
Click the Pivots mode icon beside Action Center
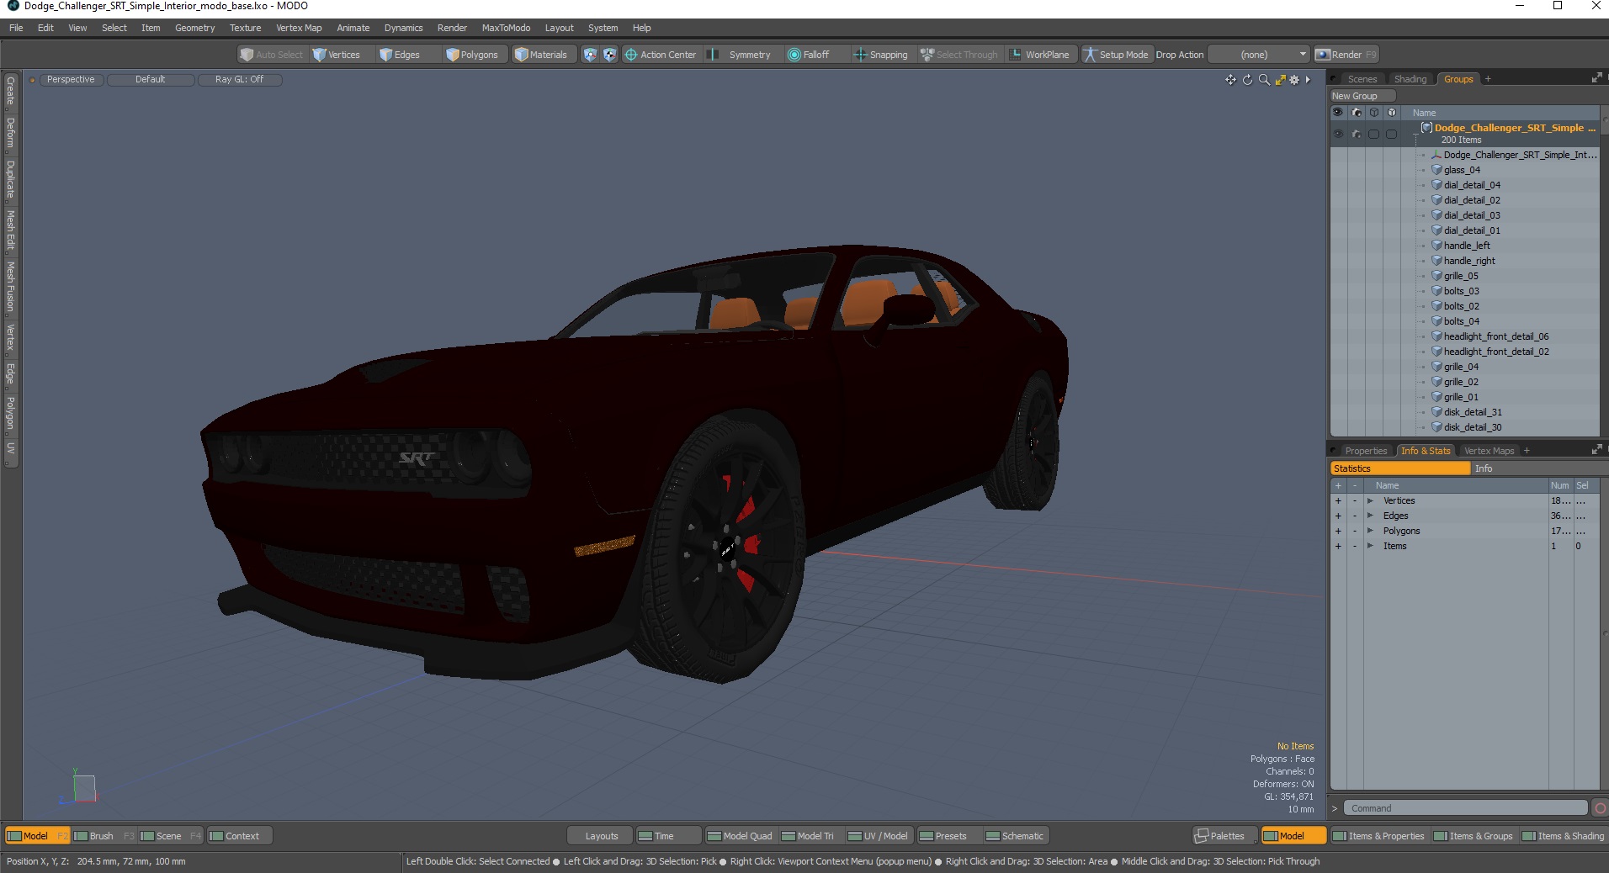[x=609, y=55]
